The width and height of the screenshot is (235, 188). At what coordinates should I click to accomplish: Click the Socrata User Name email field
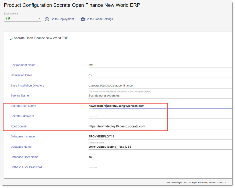click(160, 106)
